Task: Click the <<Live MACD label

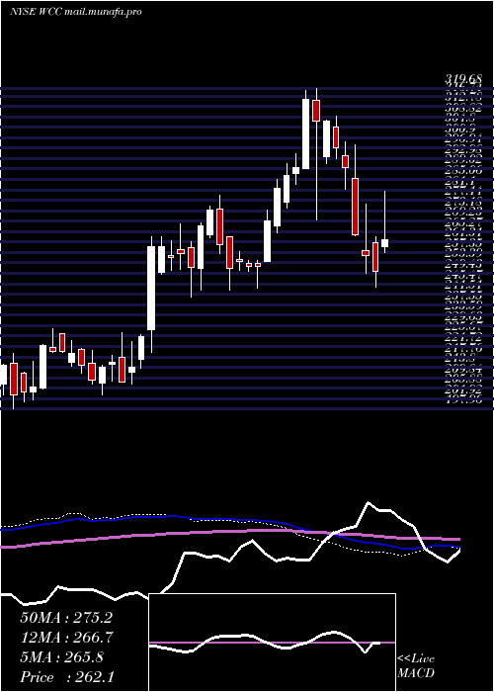Action: (x=416, y=666)
